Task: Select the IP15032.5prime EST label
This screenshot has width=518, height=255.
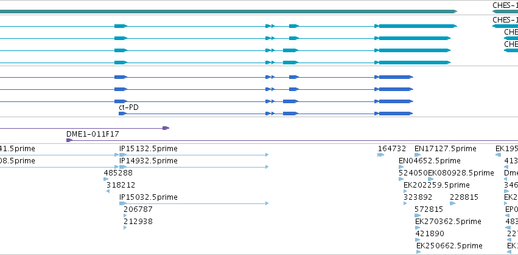Action: (x=149, y=197)
